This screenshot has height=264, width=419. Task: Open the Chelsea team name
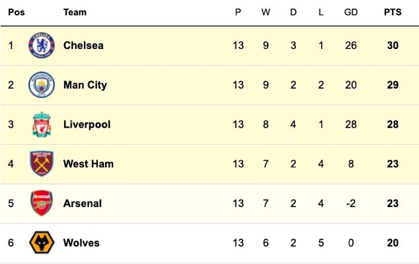83,46
